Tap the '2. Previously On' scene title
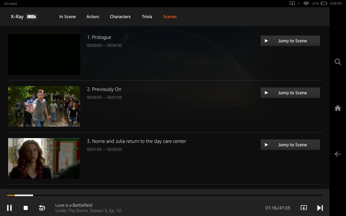The image size is (346, 216). coord(104,89)
